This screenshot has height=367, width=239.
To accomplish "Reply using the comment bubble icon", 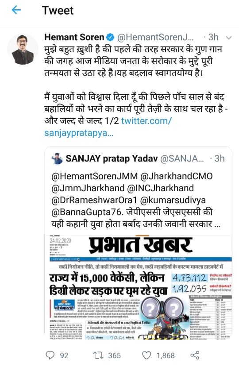I will click(50, 355).
